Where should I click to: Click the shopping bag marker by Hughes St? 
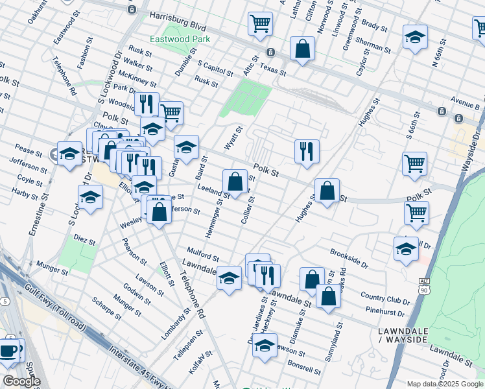point(327,191)
